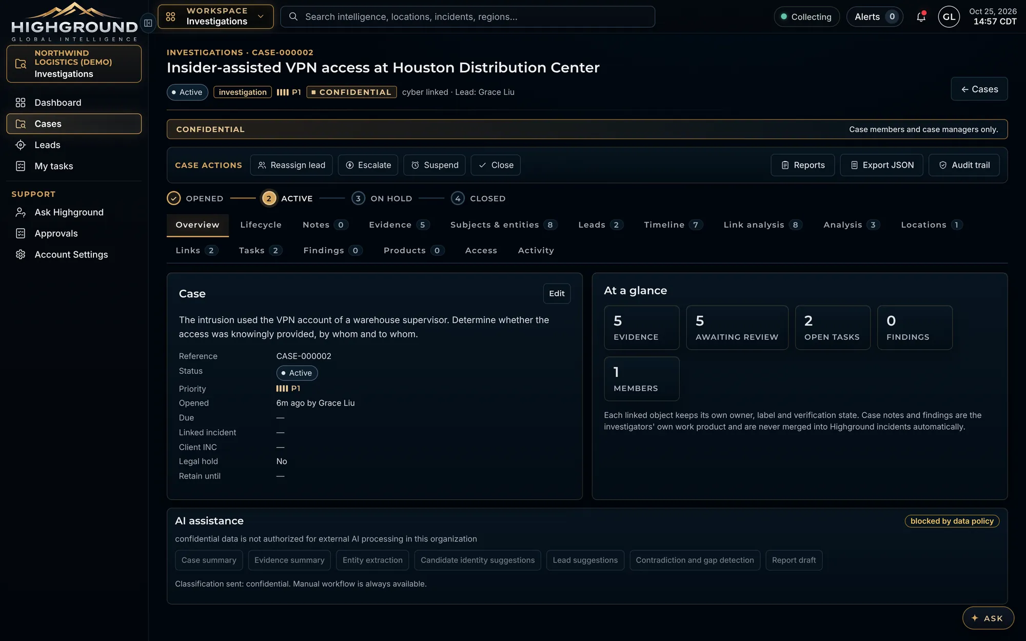Click the My tasks checklist icon

pyautogui.click(x=21, y=166)
